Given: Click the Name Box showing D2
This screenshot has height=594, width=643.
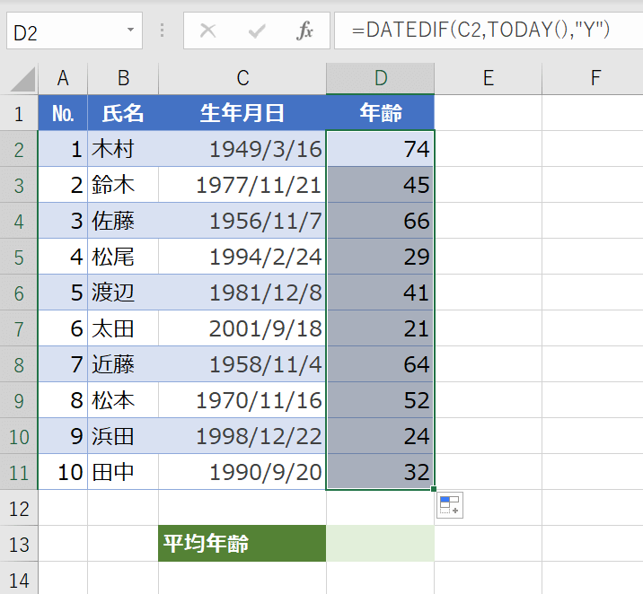Looking at the screenshot, I should coord(63,31).
